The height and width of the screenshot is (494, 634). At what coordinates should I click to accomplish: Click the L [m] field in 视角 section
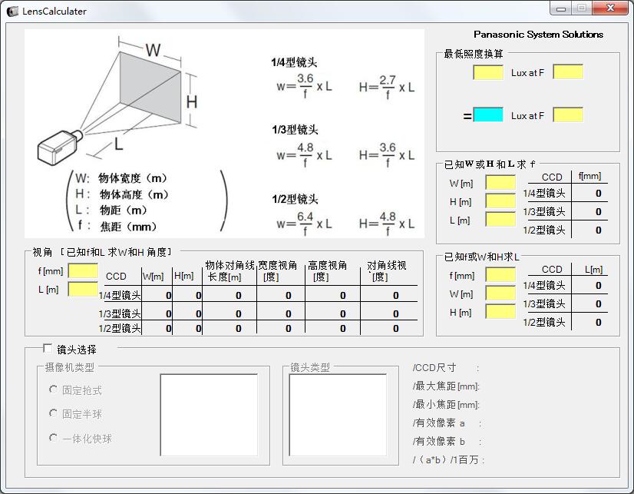point(83,290)
